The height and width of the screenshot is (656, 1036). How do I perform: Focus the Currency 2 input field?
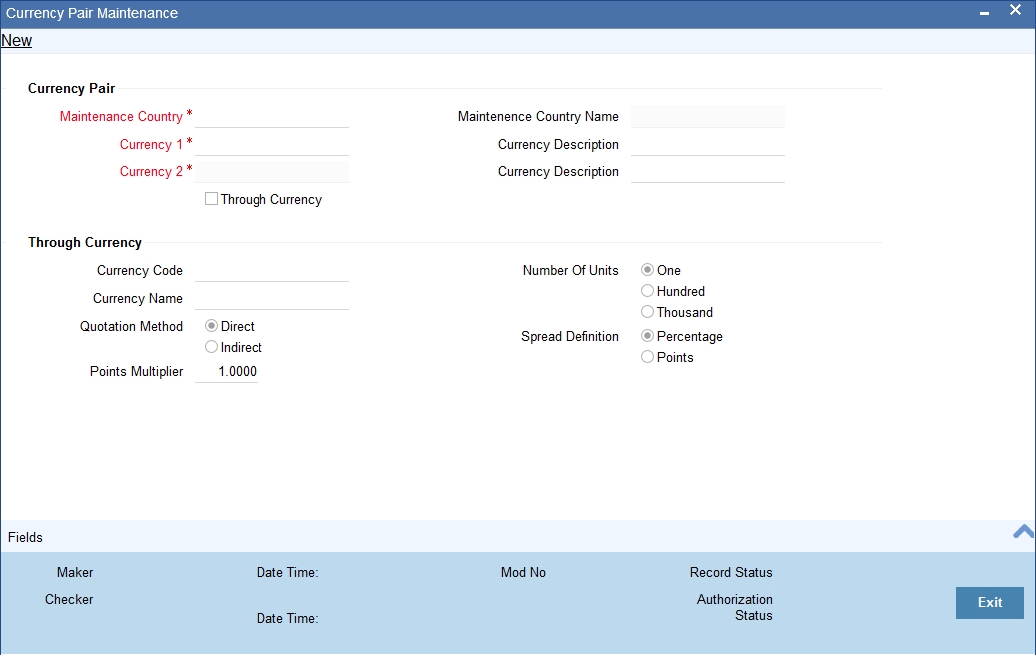(271, 171)
